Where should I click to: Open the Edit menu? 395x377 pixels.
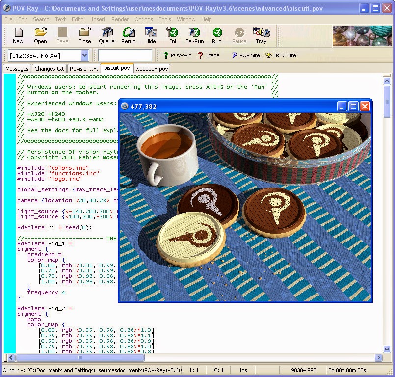tap(23, 19)
